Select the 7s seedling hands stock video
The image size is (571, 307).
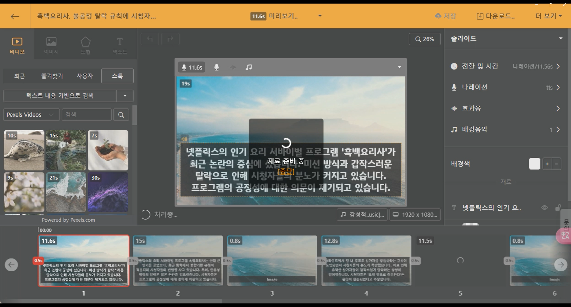(x=108, y=150)
